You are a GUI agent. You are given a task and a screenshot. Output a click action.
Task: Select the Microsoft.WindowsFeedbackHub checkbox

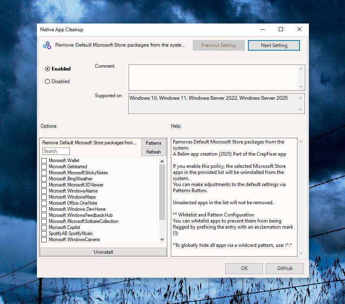[44, 215]
